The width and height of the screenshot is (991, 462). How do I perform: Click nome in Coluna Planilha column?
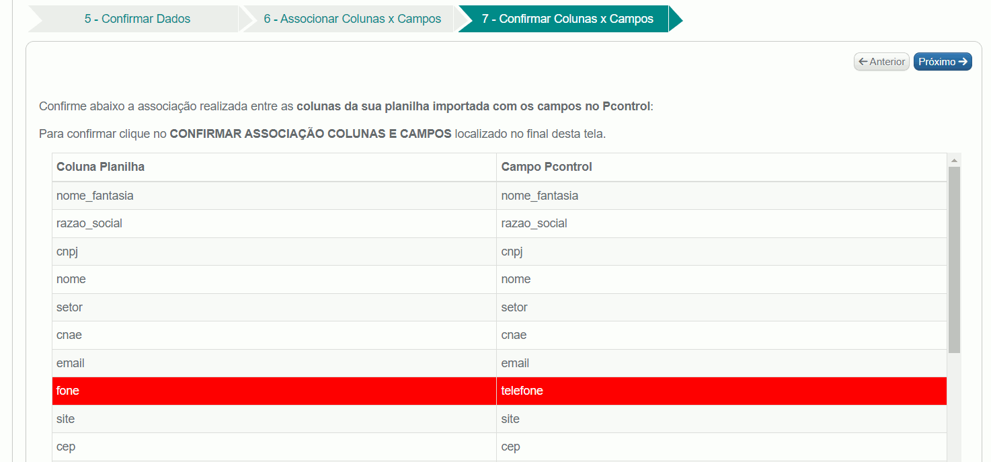click(x=274, y=279)
